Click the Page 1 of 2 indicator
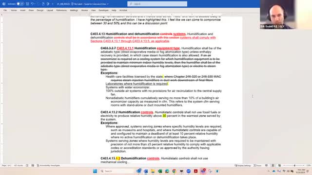The width and height of the screenshot is (312, 175). (6, 165)
